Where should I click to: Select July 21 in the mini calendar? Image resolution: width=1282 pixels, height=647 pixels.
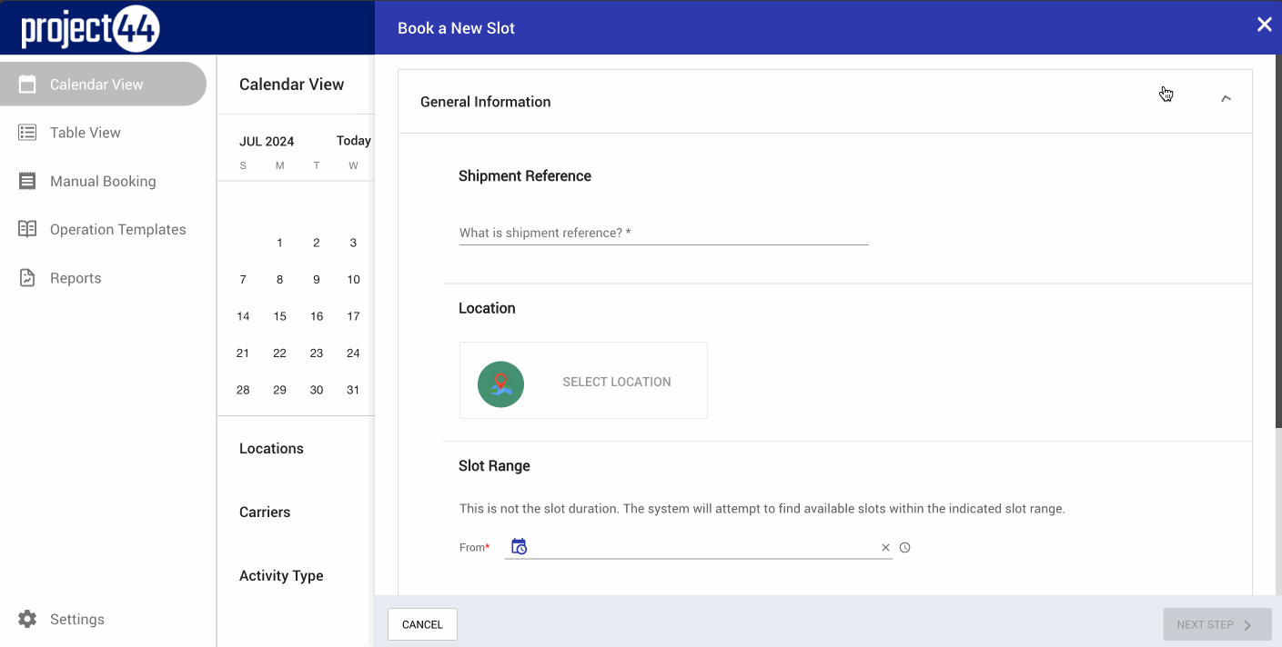243,353
